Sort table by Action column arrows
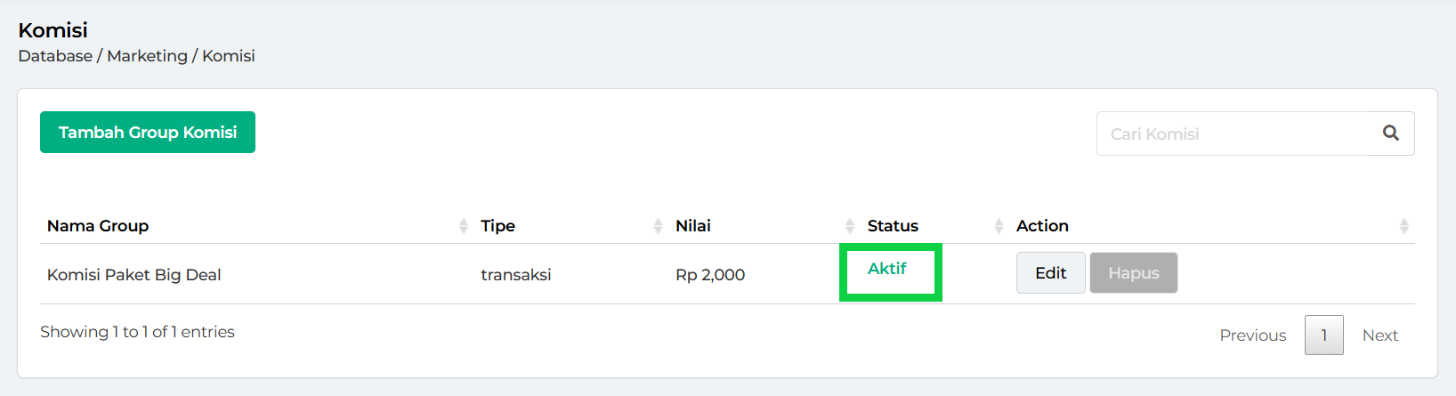Screen dimensions: 1456x396 pos(1403,226)
